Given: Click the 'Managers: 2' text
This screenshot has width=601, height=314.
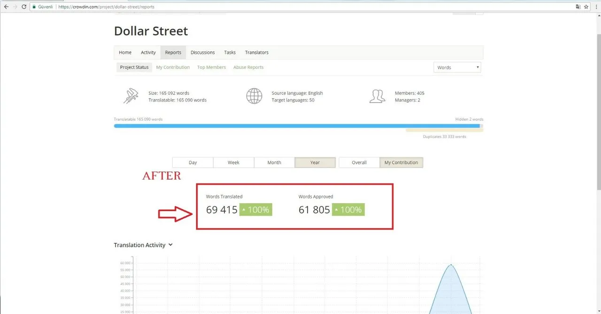Looking at the screenshot, I should (x=408, y=100).
